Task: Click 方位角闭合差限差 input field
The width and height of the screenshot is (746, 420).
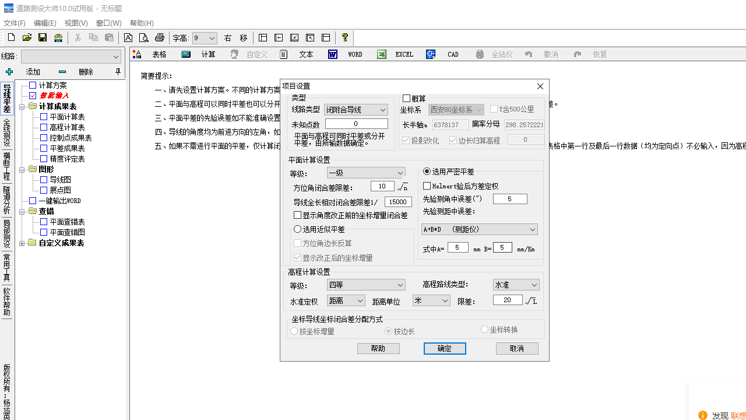Action: [x=382, y=187]
